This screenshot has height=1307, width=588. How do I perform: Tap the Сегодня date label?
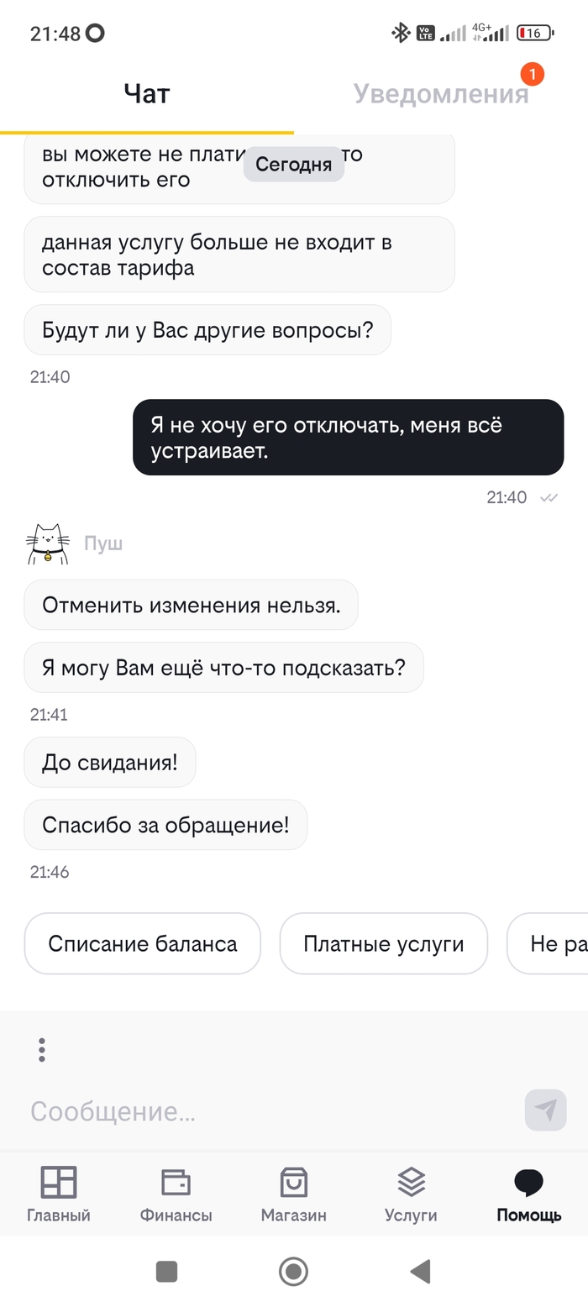coord(294,165)
